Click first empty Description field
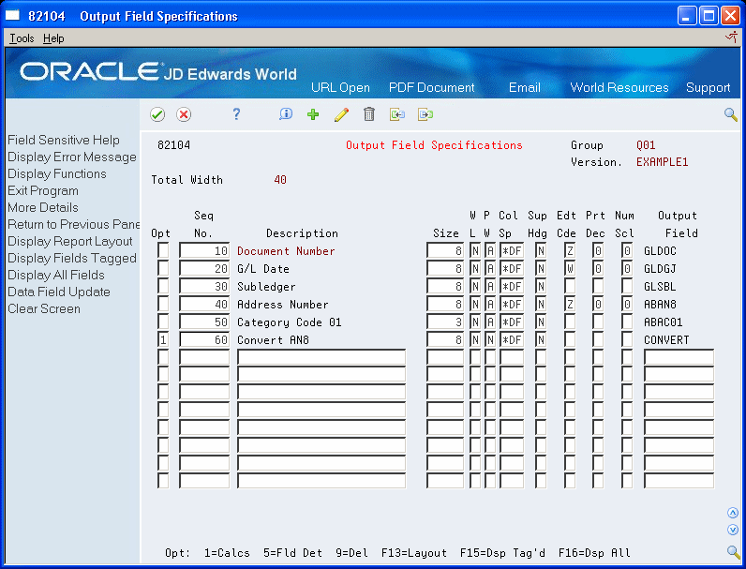The width and height of the screenshot is (746, 569). pyautogui.click(x=321, y=358)
